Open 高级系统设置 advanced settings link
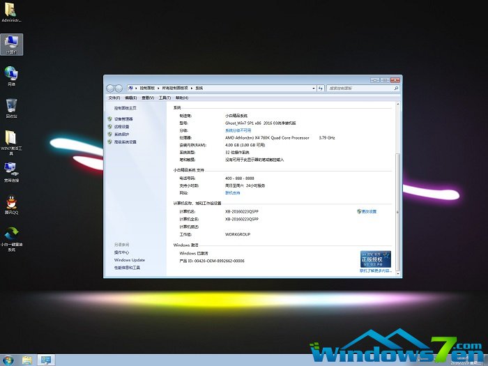This screenshot has width=488, height=366. [125, 142]
